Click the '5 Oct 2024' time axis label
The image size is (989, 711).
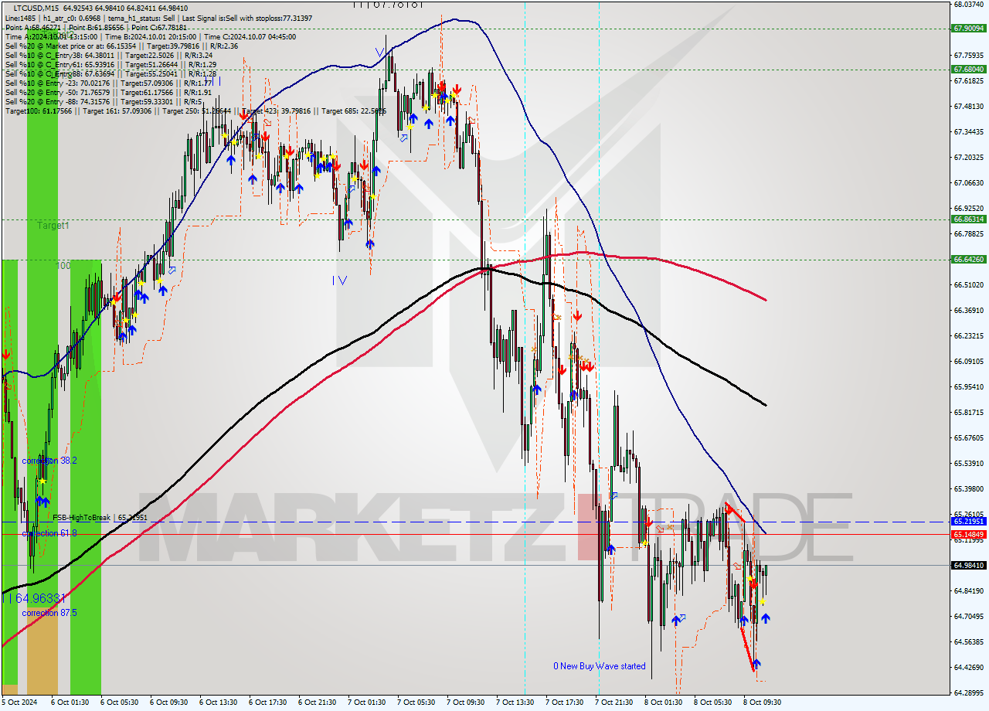[x=19, y=702]
